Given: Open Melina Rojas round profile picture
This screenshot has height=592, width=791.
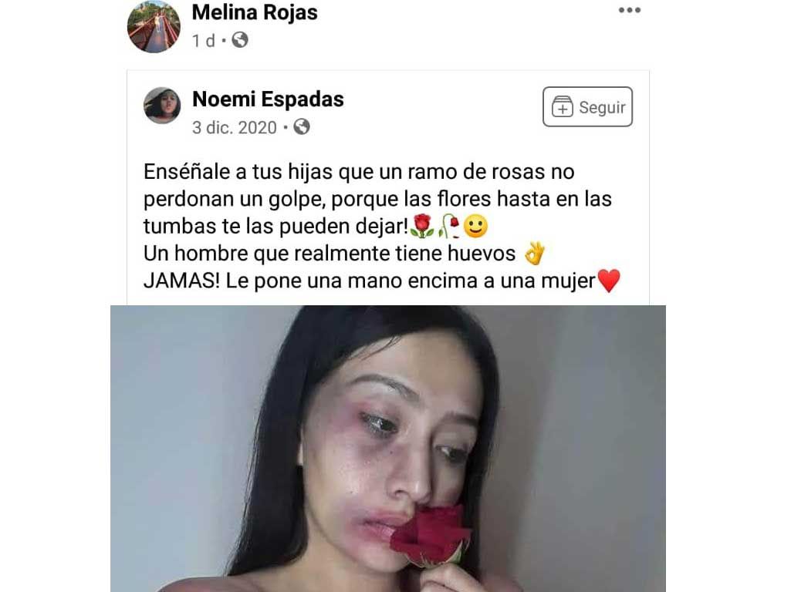Looking at the screenshot, I should [154, 26].
